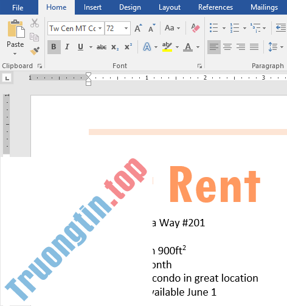Justify the paragraph text
287x306 pixels.
click(254, 47)
